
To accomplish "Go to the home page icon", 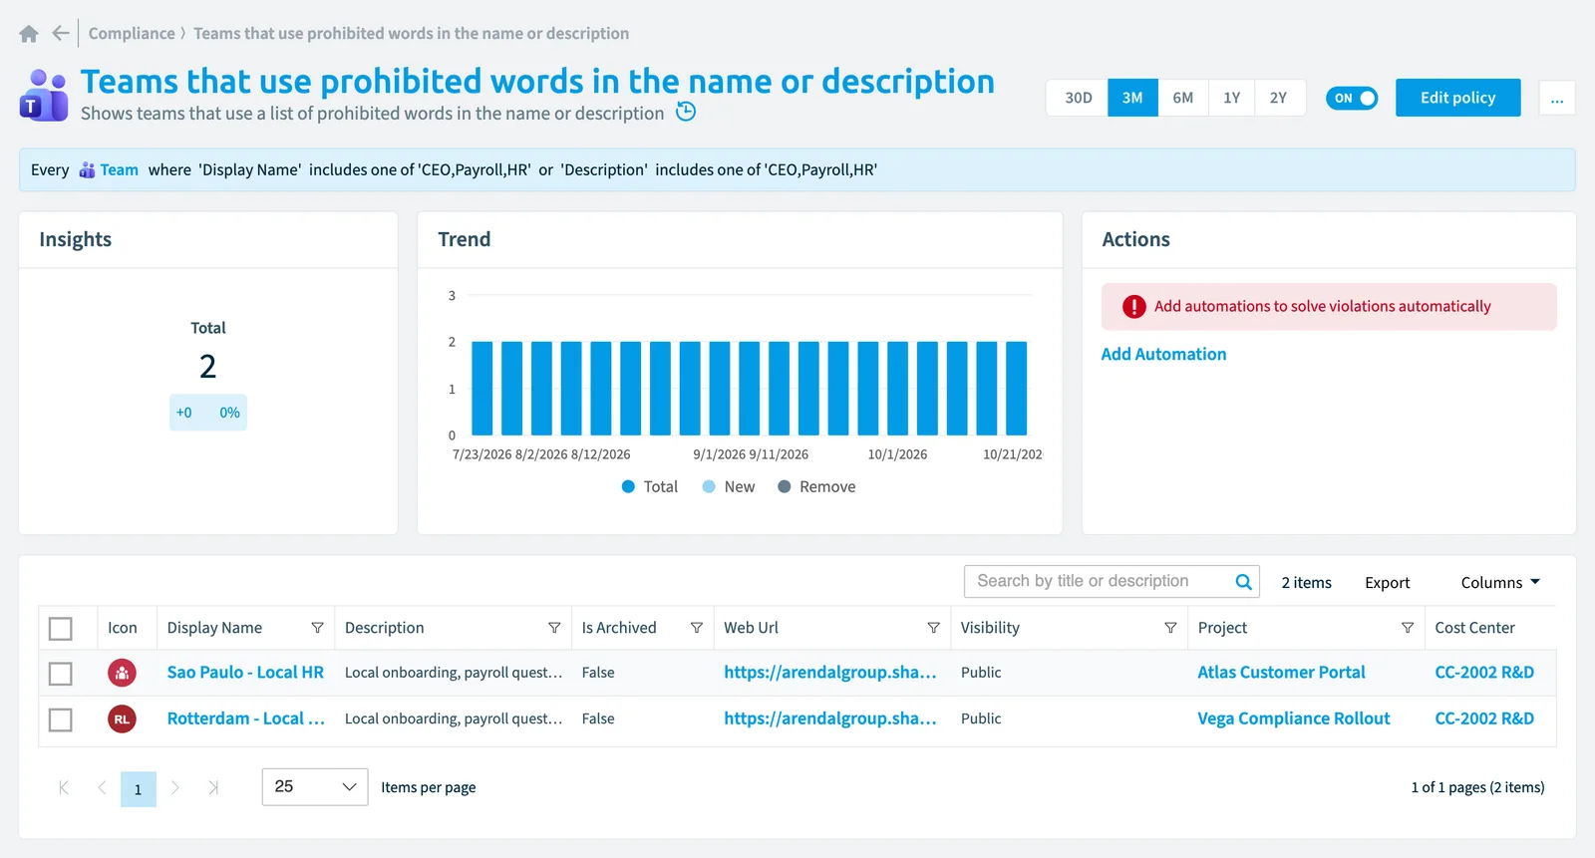I will (x=29, y=34).
